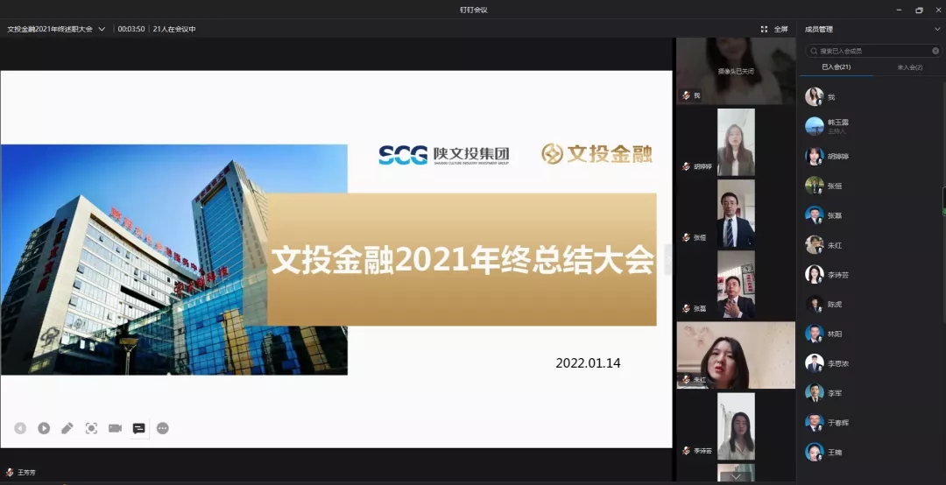Collapse the 成员管理 panel chevron
Image resolution: width=946 pixels, height=485 pixels.
tap(937, 29)
